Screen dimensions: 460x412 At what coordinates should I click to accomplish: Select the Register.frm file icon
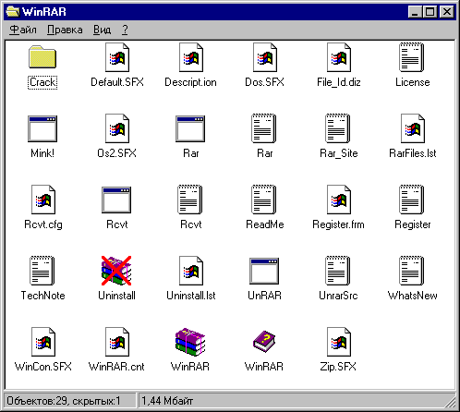pos(339,200)
